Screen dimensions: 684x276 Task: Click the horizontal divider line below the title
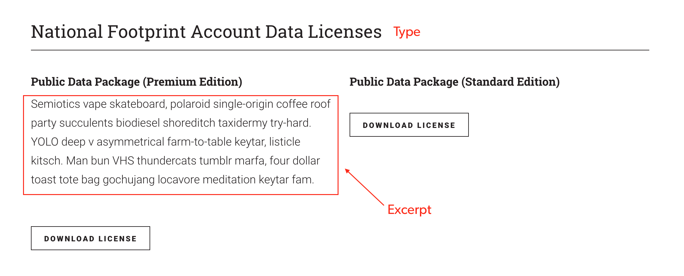(x=340, y=50)
